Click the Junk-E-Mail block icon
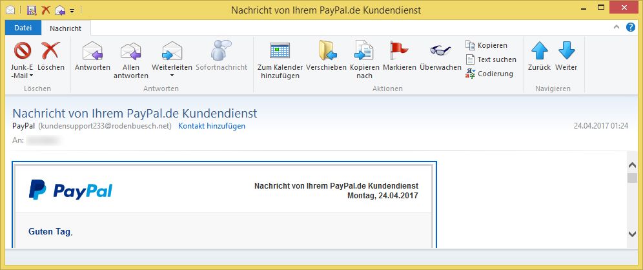Screen dimensions: 643x270 click(23, 51)
